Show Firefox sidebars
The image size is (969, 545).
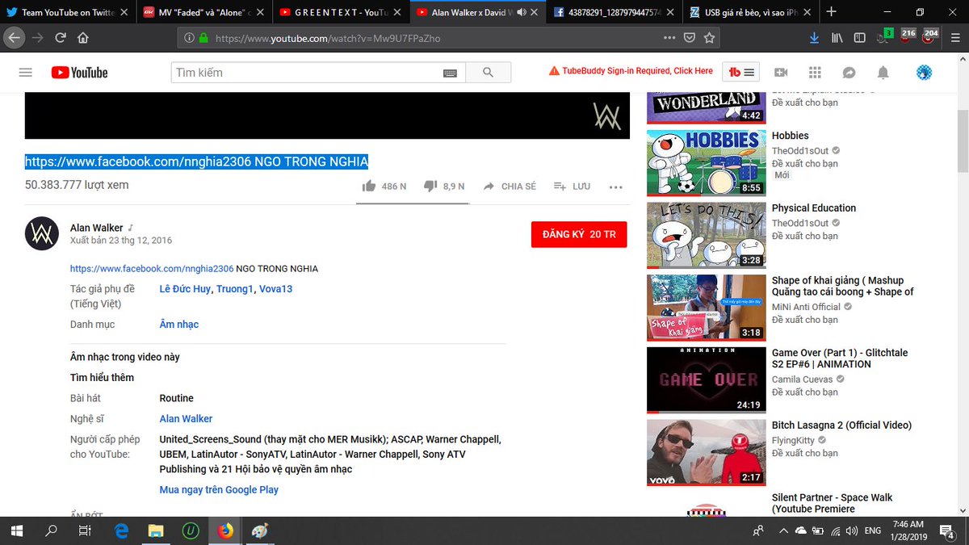(860, 37)
